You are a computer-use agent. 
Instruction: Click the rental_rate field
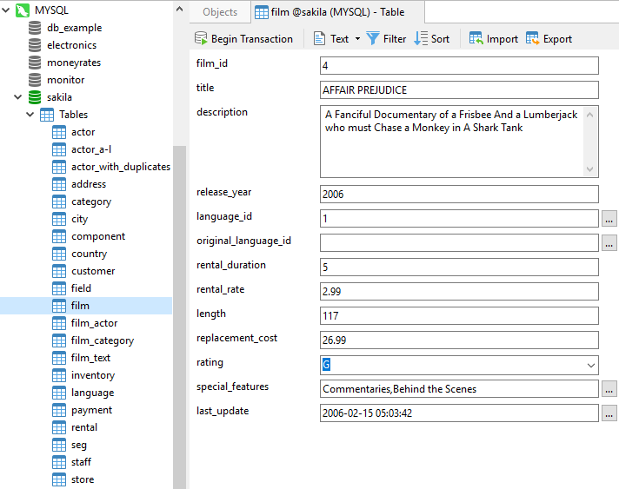coord(459,292)
